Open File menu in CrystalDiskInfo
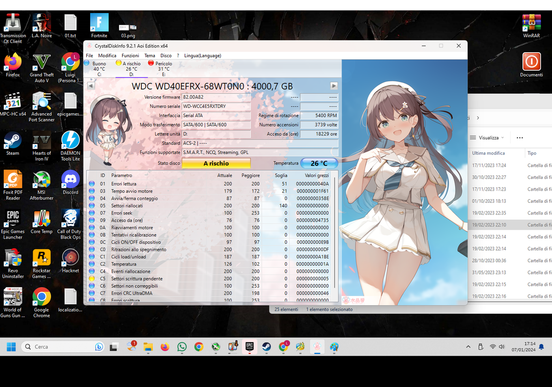 (90, 56)
